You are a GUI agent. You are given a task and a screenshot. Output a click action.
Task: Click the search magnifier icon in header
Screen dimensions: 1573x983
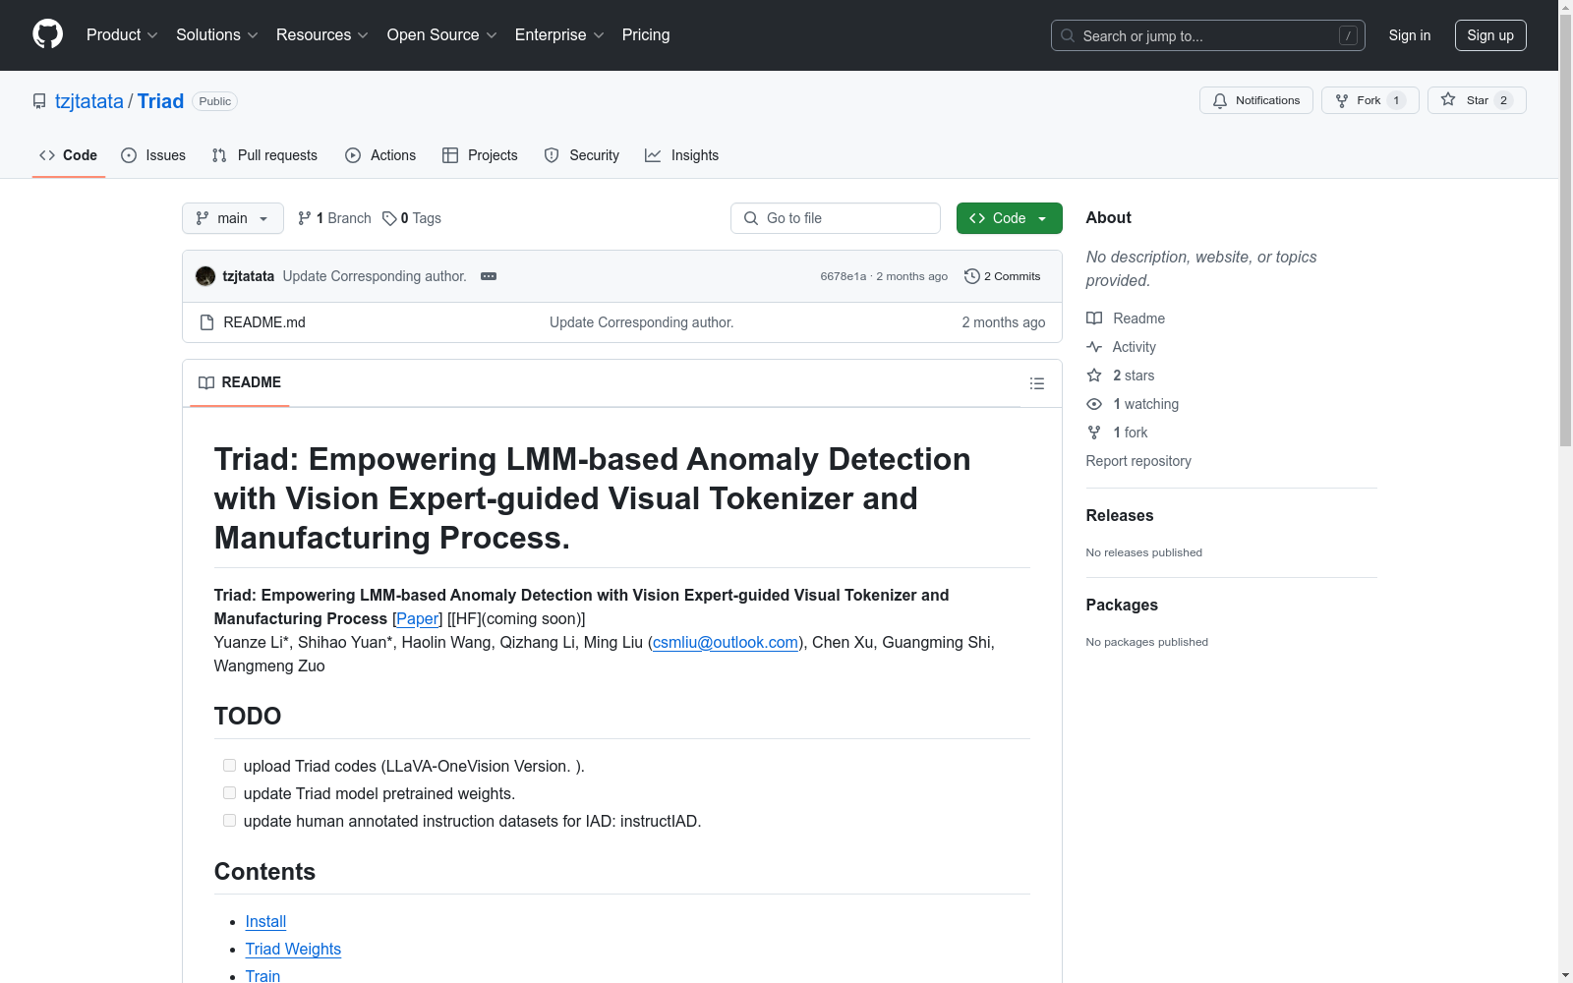coord(1068,35)
